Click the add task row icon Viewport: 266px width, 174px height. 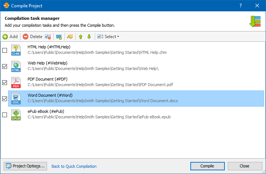click(x=59, y=37)
